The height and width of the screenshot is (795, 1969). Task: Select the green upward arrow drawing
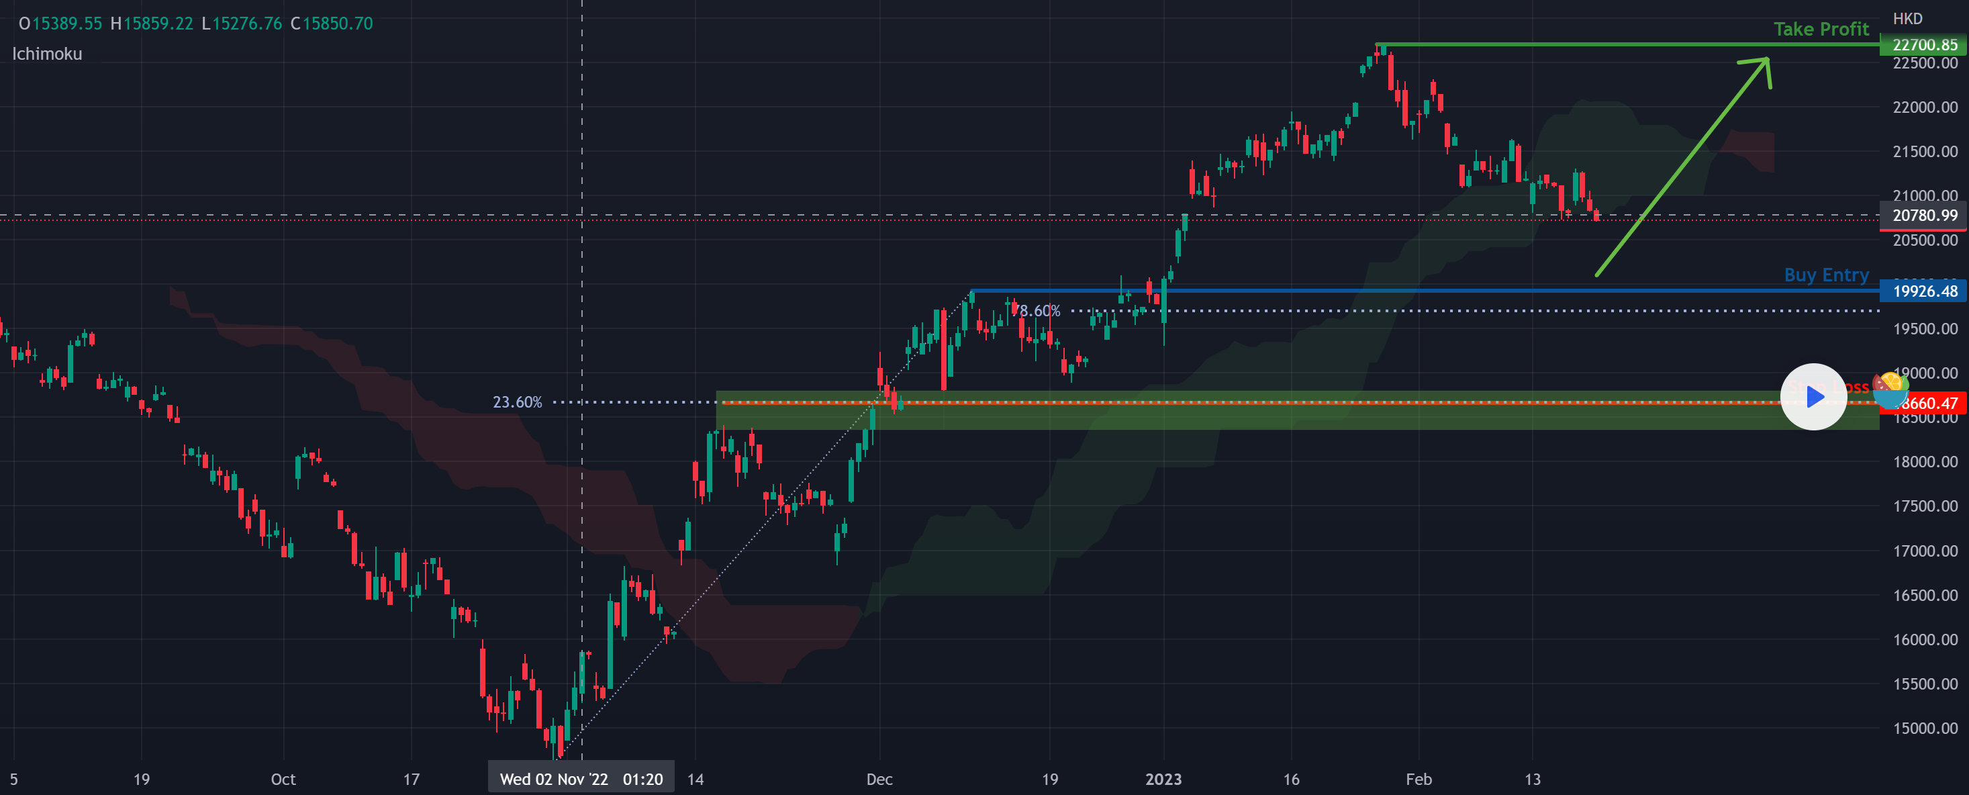1682,168
